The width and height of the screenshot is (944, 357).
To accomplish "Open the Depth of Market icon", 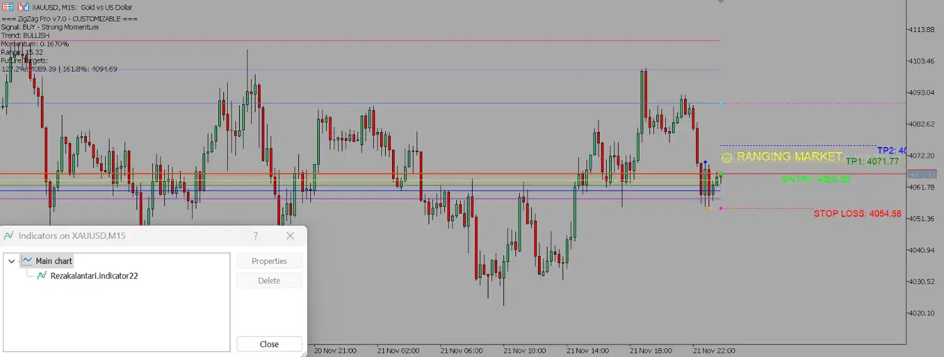I will 7,7.
